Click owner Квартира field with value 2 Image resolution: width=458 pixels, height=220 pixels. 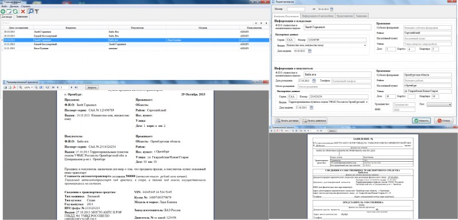(x=435, y=49)
